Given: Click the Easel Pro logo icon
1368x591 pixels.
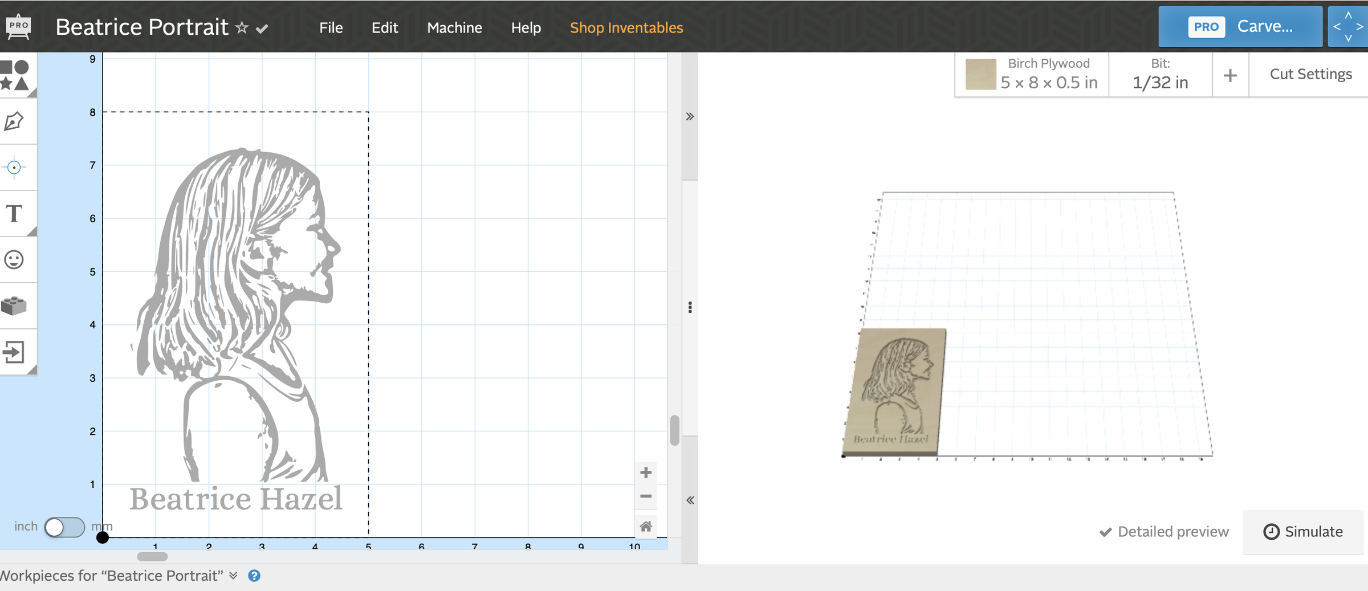Looking at the screenshot, I should click(18, 27).
